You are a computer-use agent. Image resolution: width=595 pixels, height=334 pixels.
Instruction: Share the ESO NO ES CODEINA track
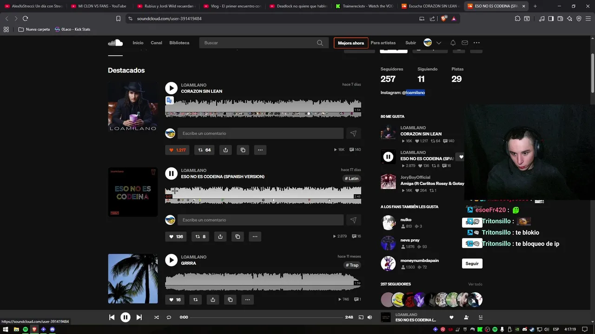coord(220,237)
